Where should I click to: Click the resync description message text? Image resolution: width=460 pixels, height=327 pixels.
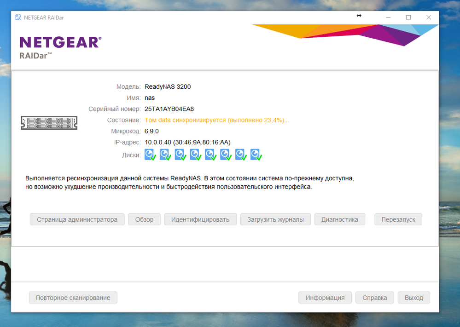(190, 183)
